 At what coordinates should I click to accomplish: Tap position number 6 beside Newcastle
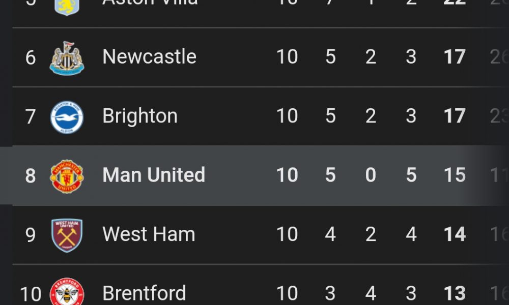tap(31, 57)
